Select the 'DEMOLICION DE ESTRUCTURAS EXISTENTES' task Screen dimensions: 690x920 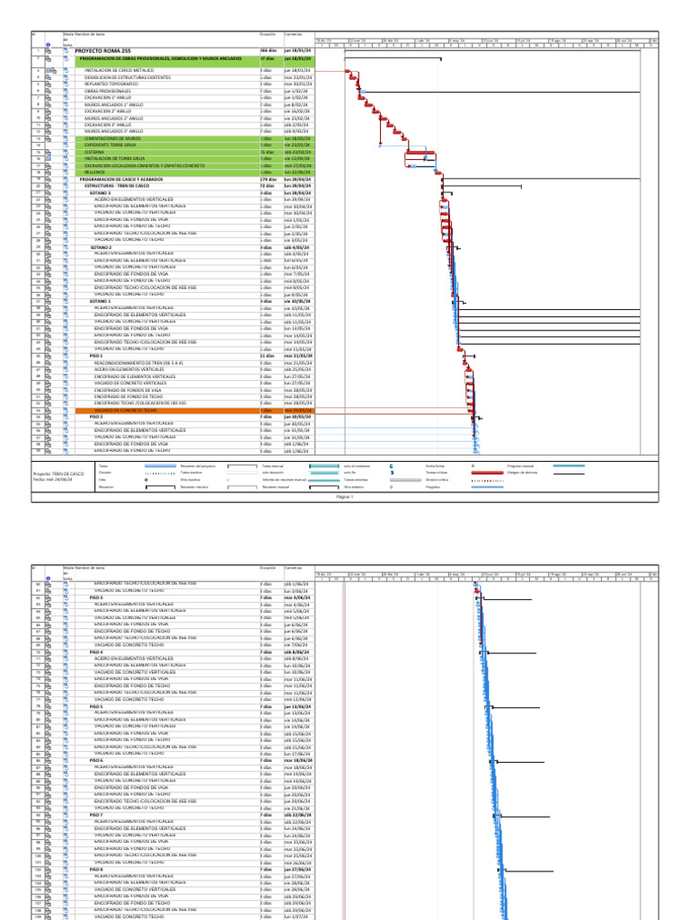pos(128,77)
